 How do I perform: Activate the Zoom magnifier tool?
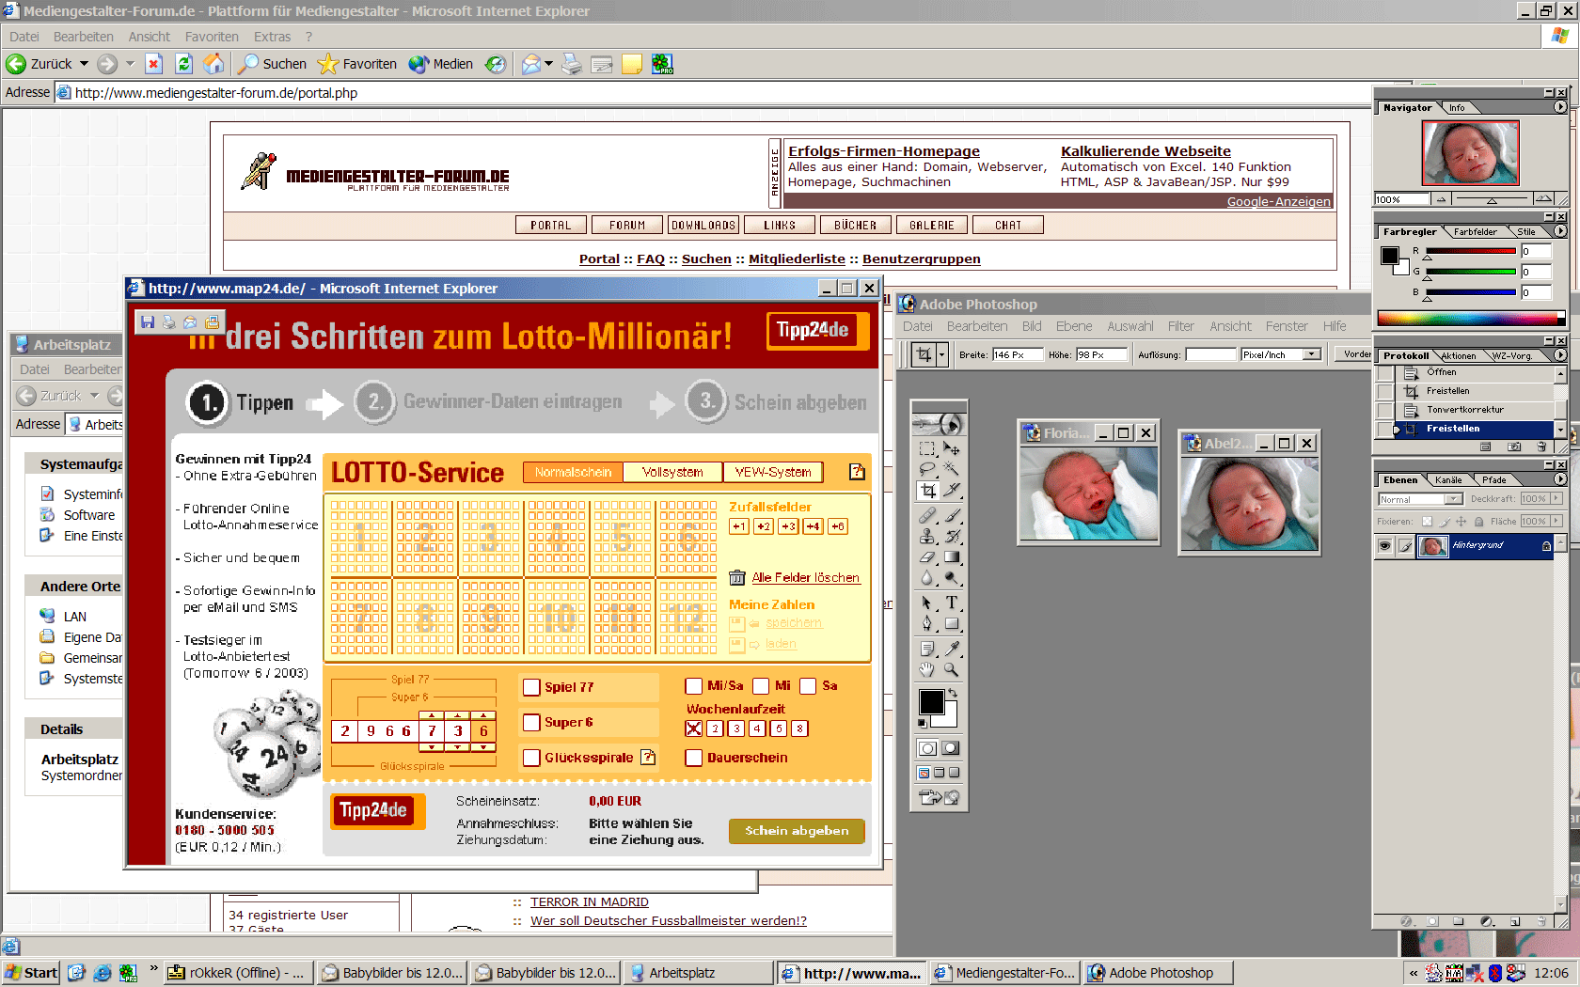click(952, 670)
